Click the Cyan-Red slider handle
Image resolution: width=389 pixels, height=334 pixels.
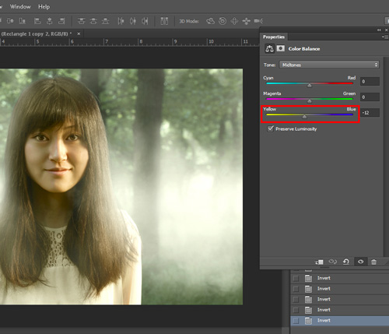point(309,86)
